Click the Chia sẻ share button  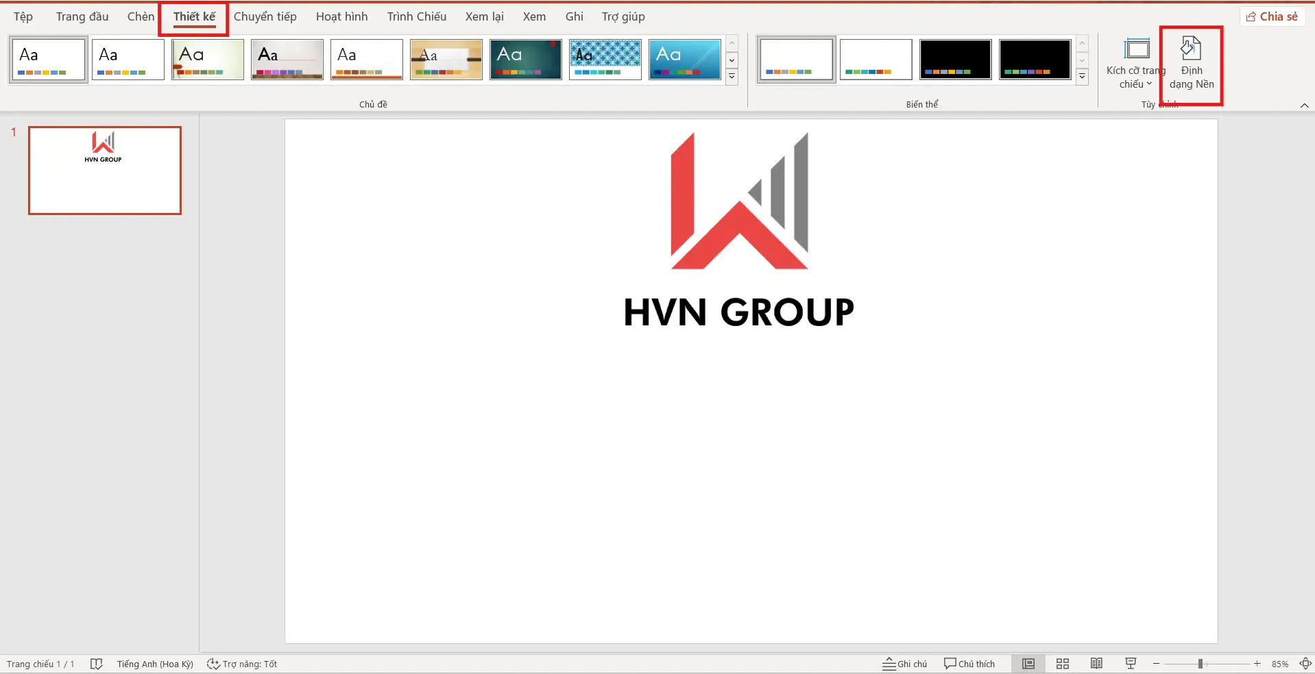pyautogui.click(x=1272, y=16)
